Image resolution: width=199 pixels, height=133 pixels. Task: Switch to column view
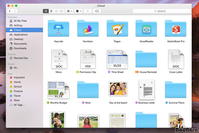pyautogui.click(x=56, y=11)
